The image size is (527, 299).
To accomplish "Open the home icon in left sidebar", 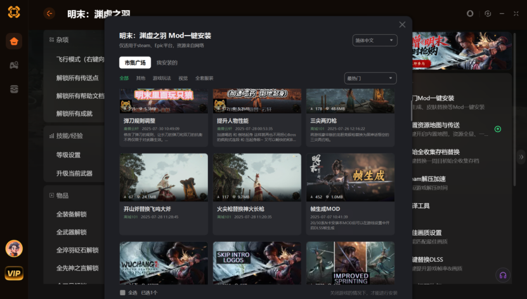I will click(14, 41).
